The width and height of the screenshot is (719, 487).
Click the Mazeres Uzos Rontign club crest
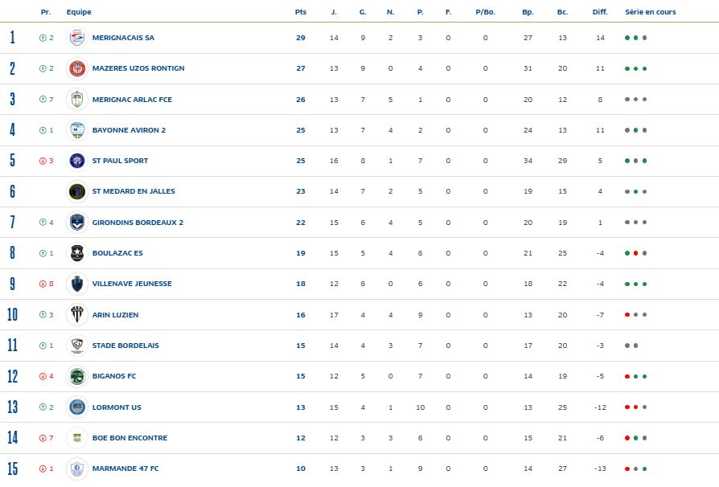pos(77,68)
